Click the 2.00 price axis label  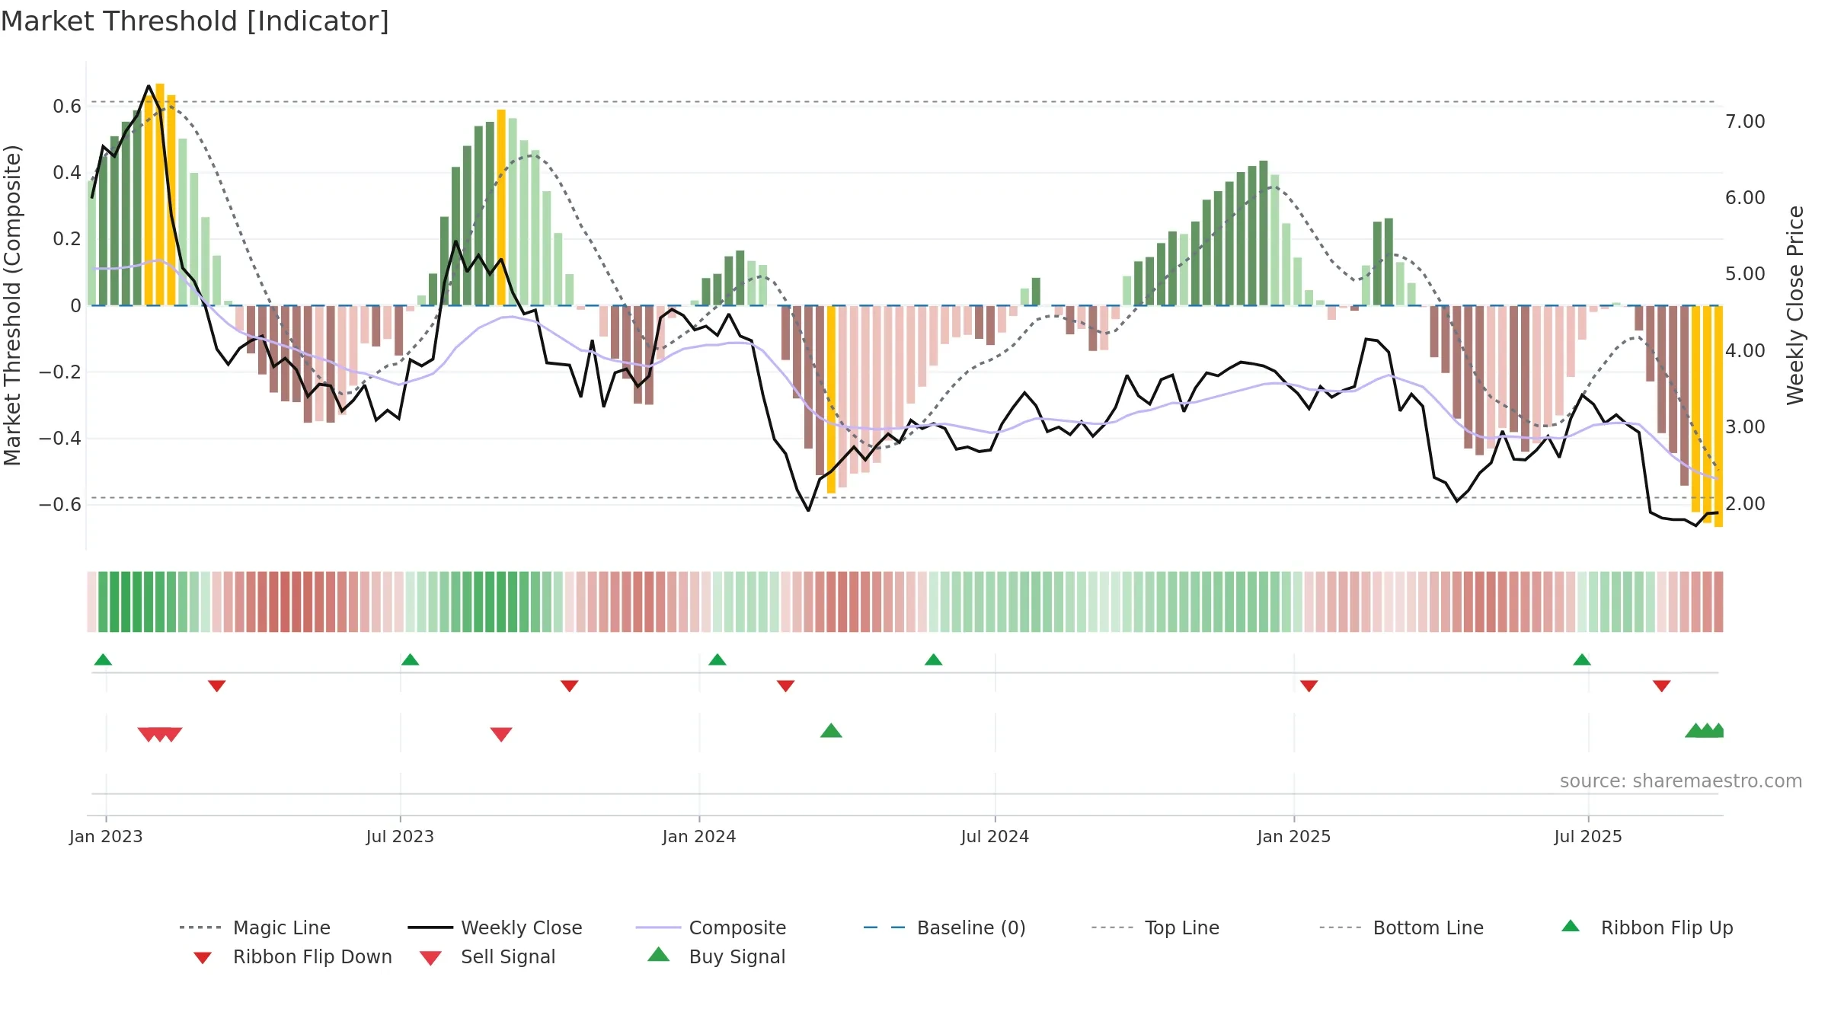pyautogui.click(x=1745, y=503)
